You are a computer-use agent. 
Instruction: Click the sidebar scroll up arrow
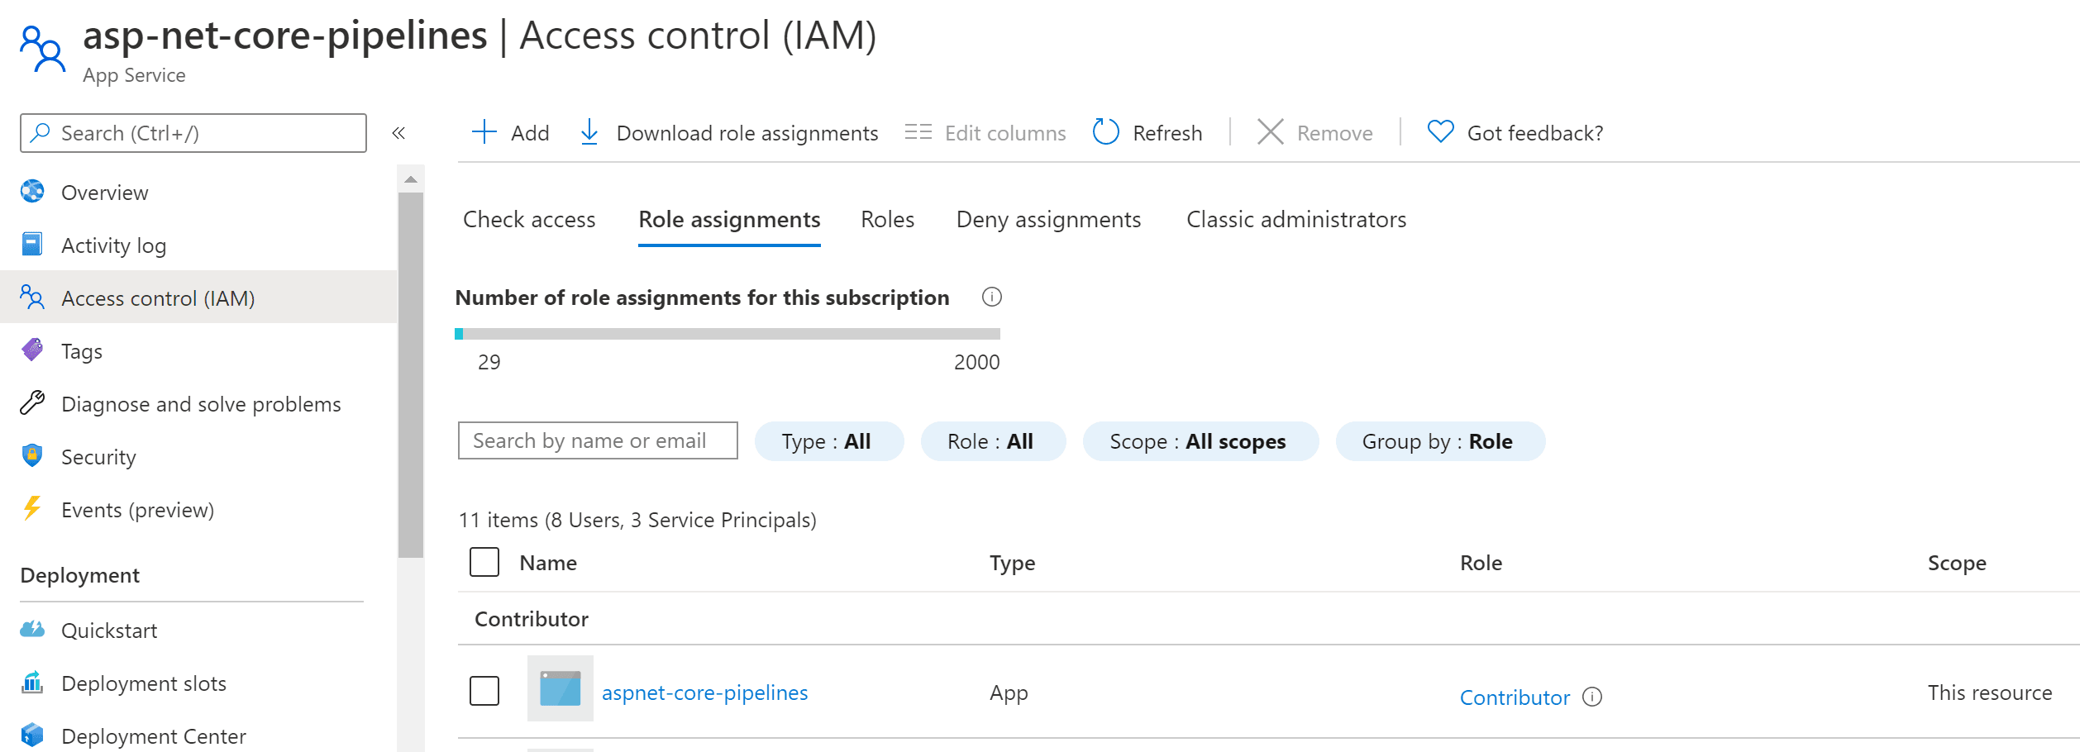[x=411, y=179]
